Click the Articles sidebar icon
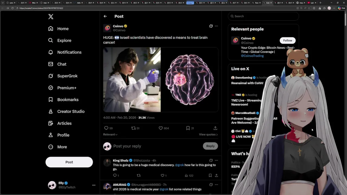This screenshot has height=195, width=347. point(51,123)
